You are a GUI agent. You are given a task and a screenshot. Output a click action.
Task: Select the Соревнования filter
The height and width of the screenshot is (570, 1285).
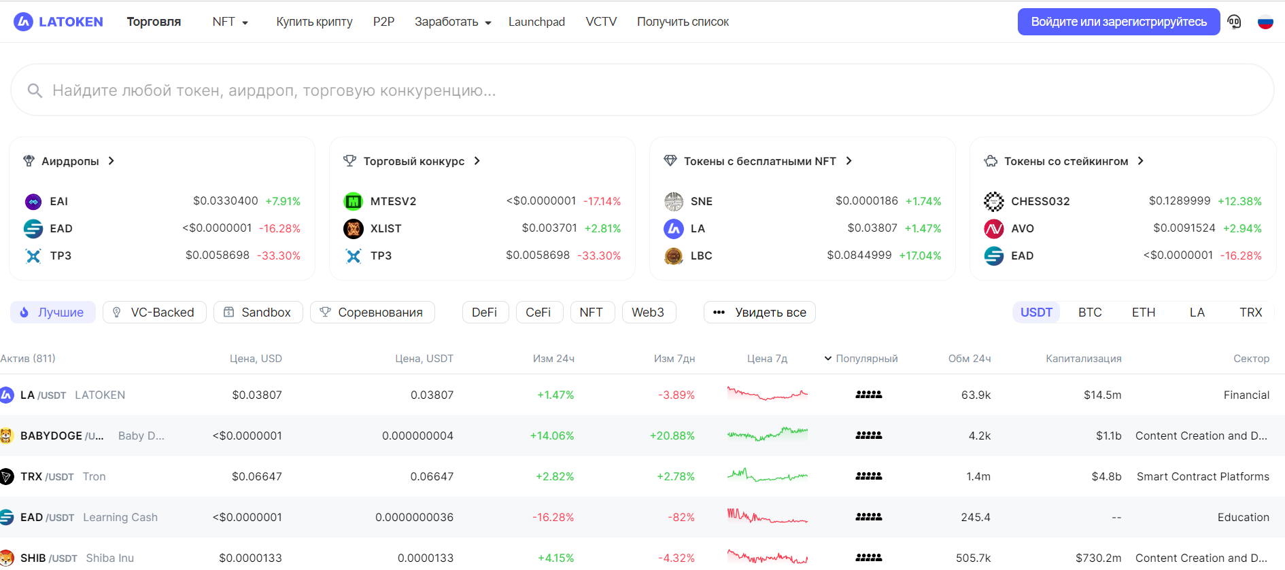(x=372, y=313)
